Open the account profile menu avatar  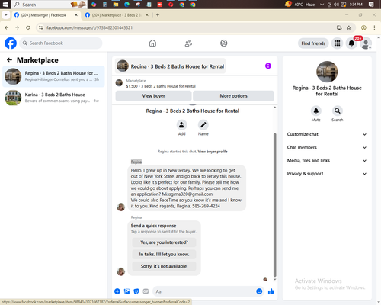tap(366, 43)
